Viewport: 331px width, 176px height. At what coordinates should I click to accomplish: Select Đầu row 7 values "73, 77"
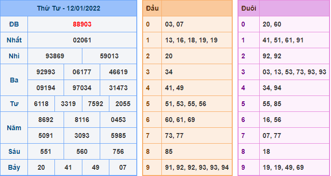point(174,135)
